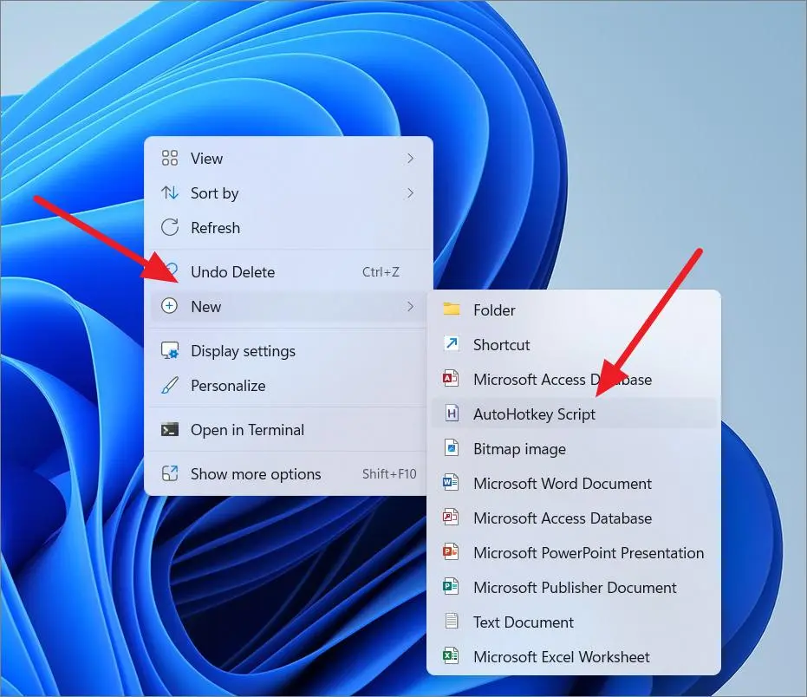Click the Excel Worksheet icon
The image size is (807, 697).
pyautogui.click(x=451, y=656)
